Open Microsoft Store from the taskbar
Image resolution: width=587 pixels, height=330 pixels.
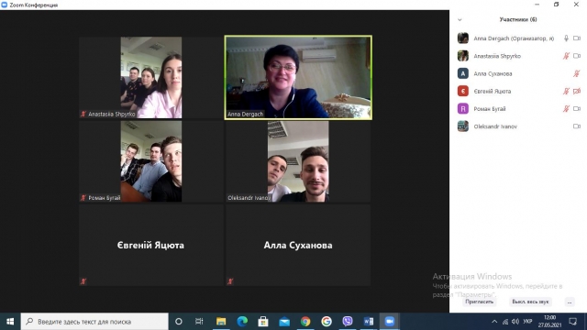[263, 322]
